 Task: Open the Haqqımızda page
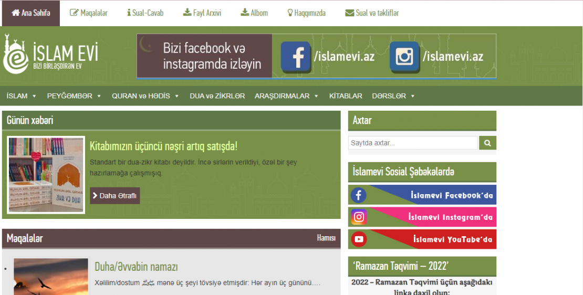pyautogui.click(x=307, y=13)
